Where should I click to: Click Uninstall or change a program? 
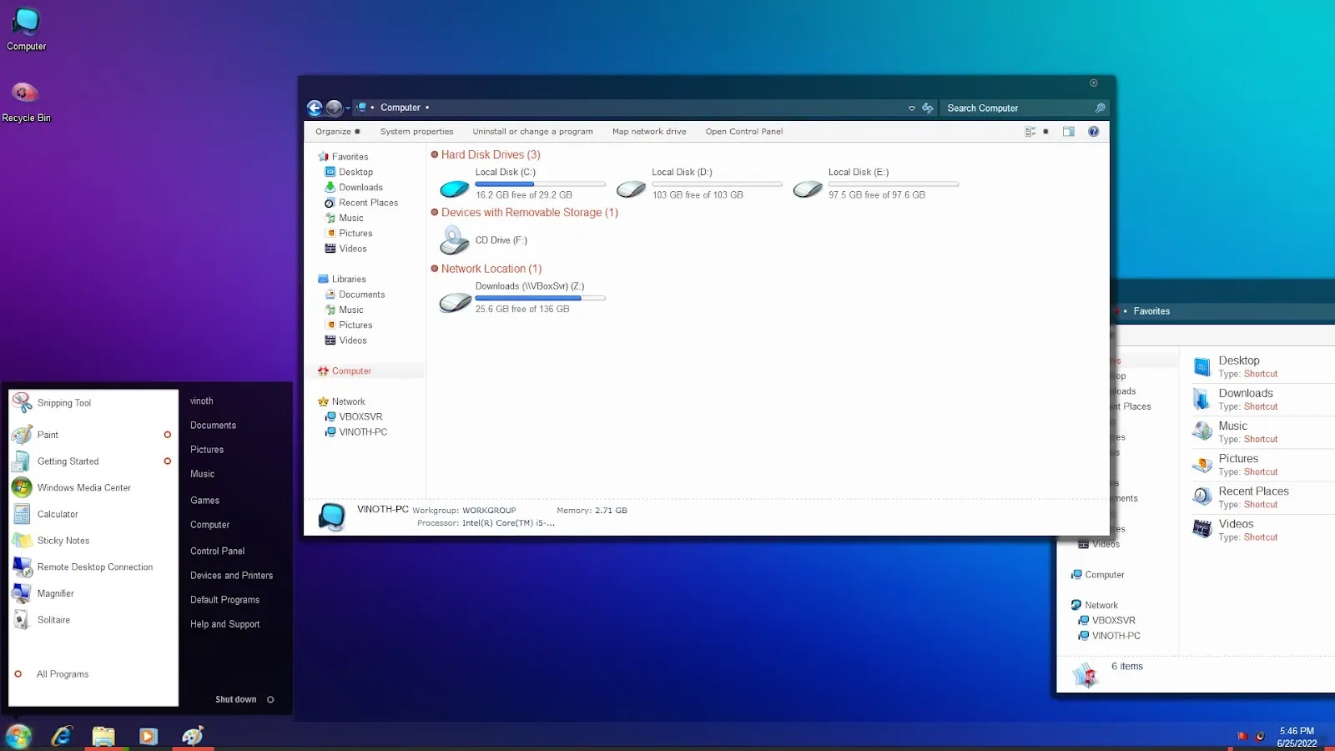(532, 132)
